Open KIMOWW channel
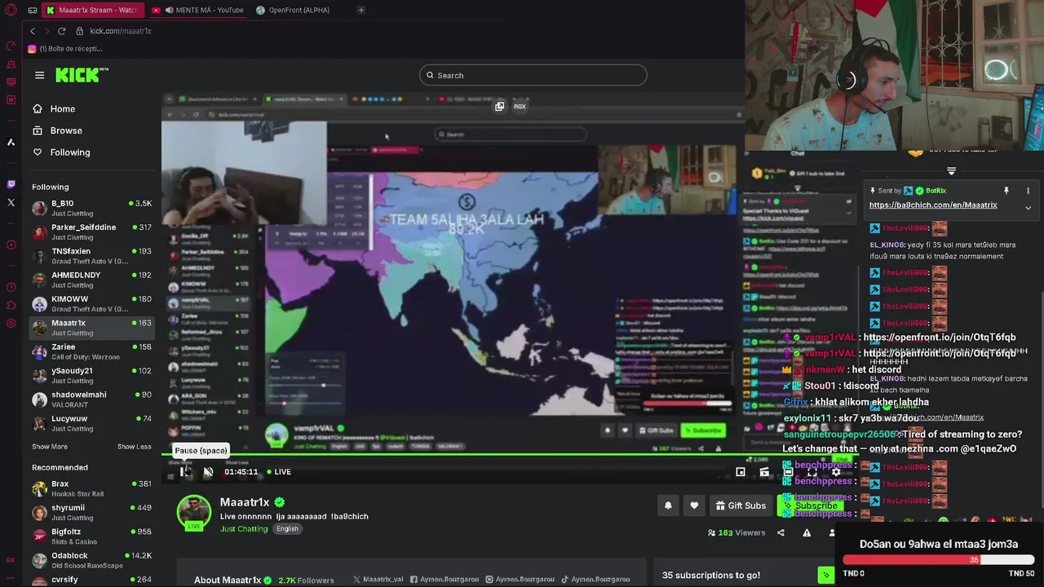Viewport: 1044px width, 587px height. click(x=91, y=303)
